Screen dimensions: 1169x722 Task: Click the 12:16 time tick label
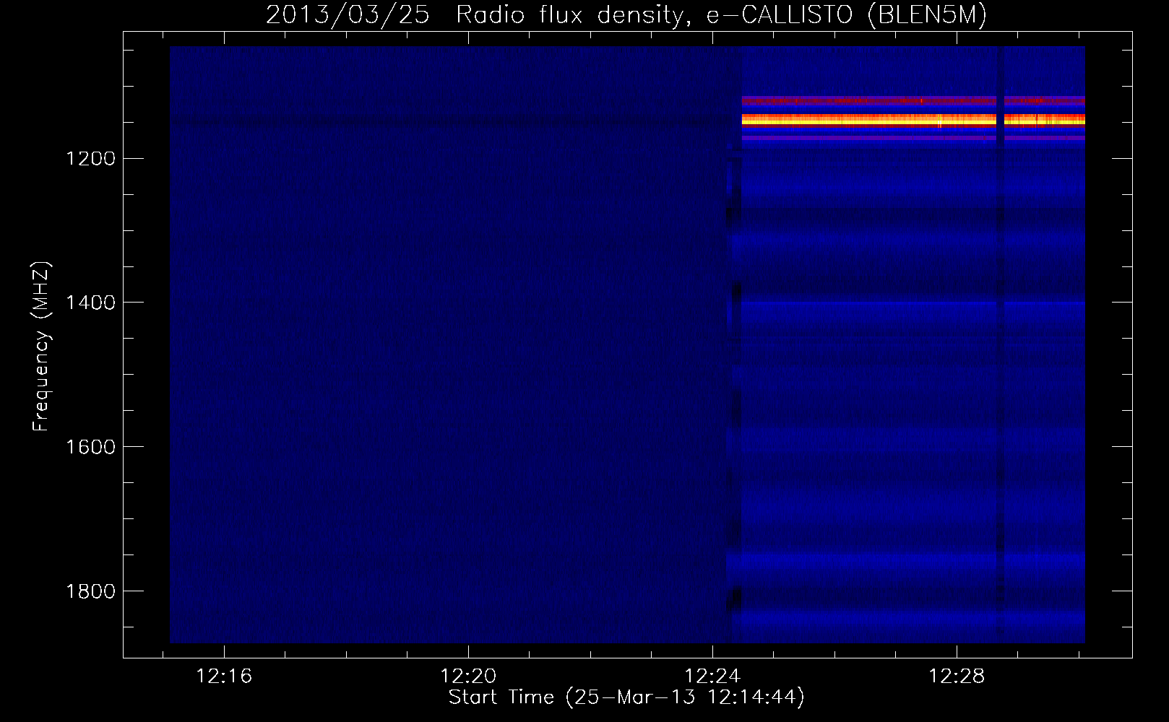tap(224, 677)
